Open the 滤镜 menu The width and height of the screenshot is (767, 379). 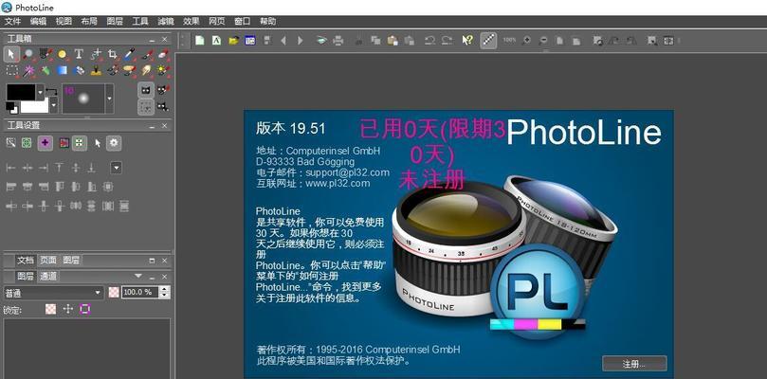point(166,21)
